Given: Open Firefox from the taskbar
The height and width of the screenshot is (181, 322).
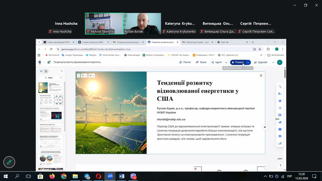Looking at the screenshot, I should [x=52, y=176].
